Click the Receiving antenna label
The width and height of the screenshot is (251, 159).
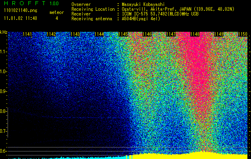click(x=92, y=19)
